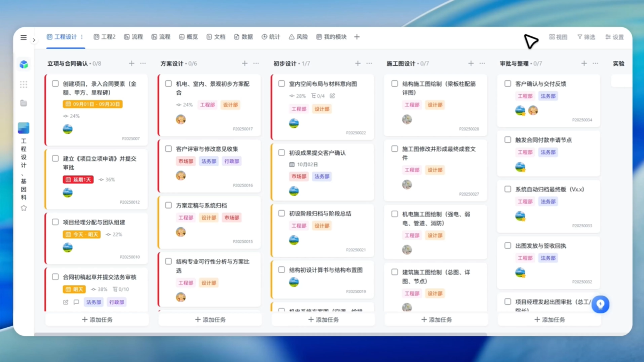Click the blue lightbulb assistant floating button

(x=600, y=304)
